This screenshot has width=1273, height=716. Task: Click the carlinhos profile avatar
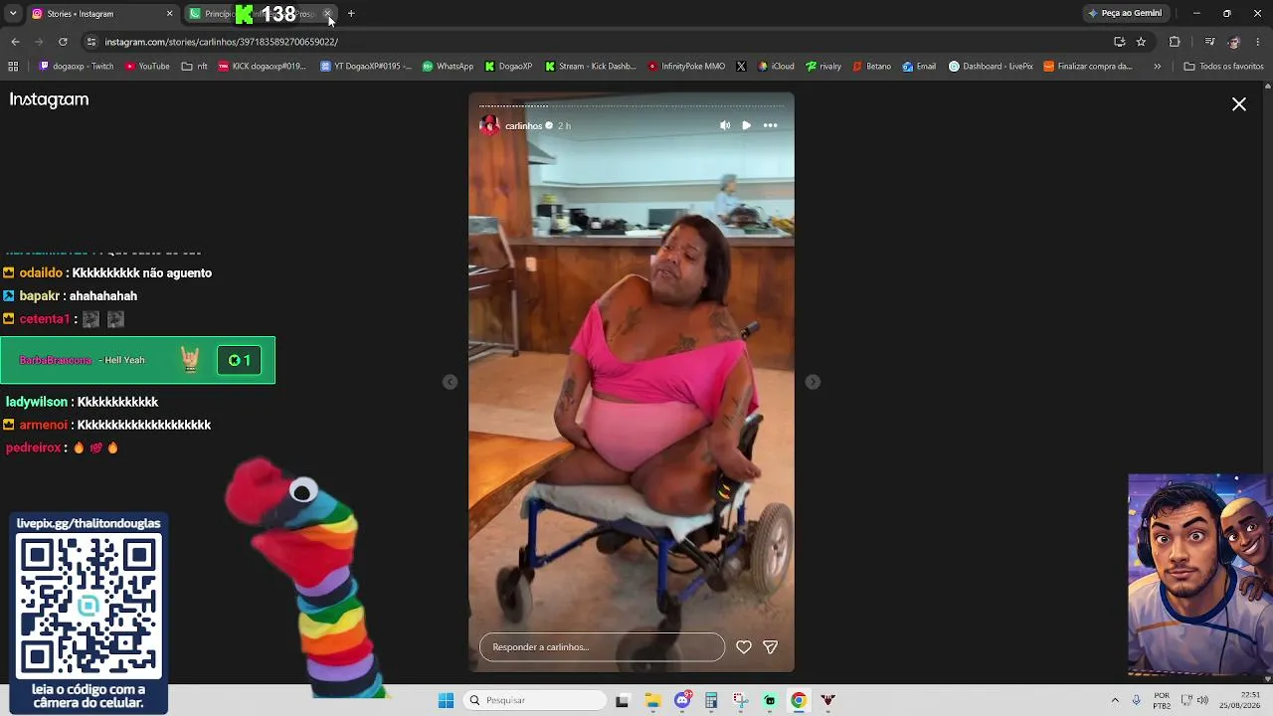pos(489,125)
